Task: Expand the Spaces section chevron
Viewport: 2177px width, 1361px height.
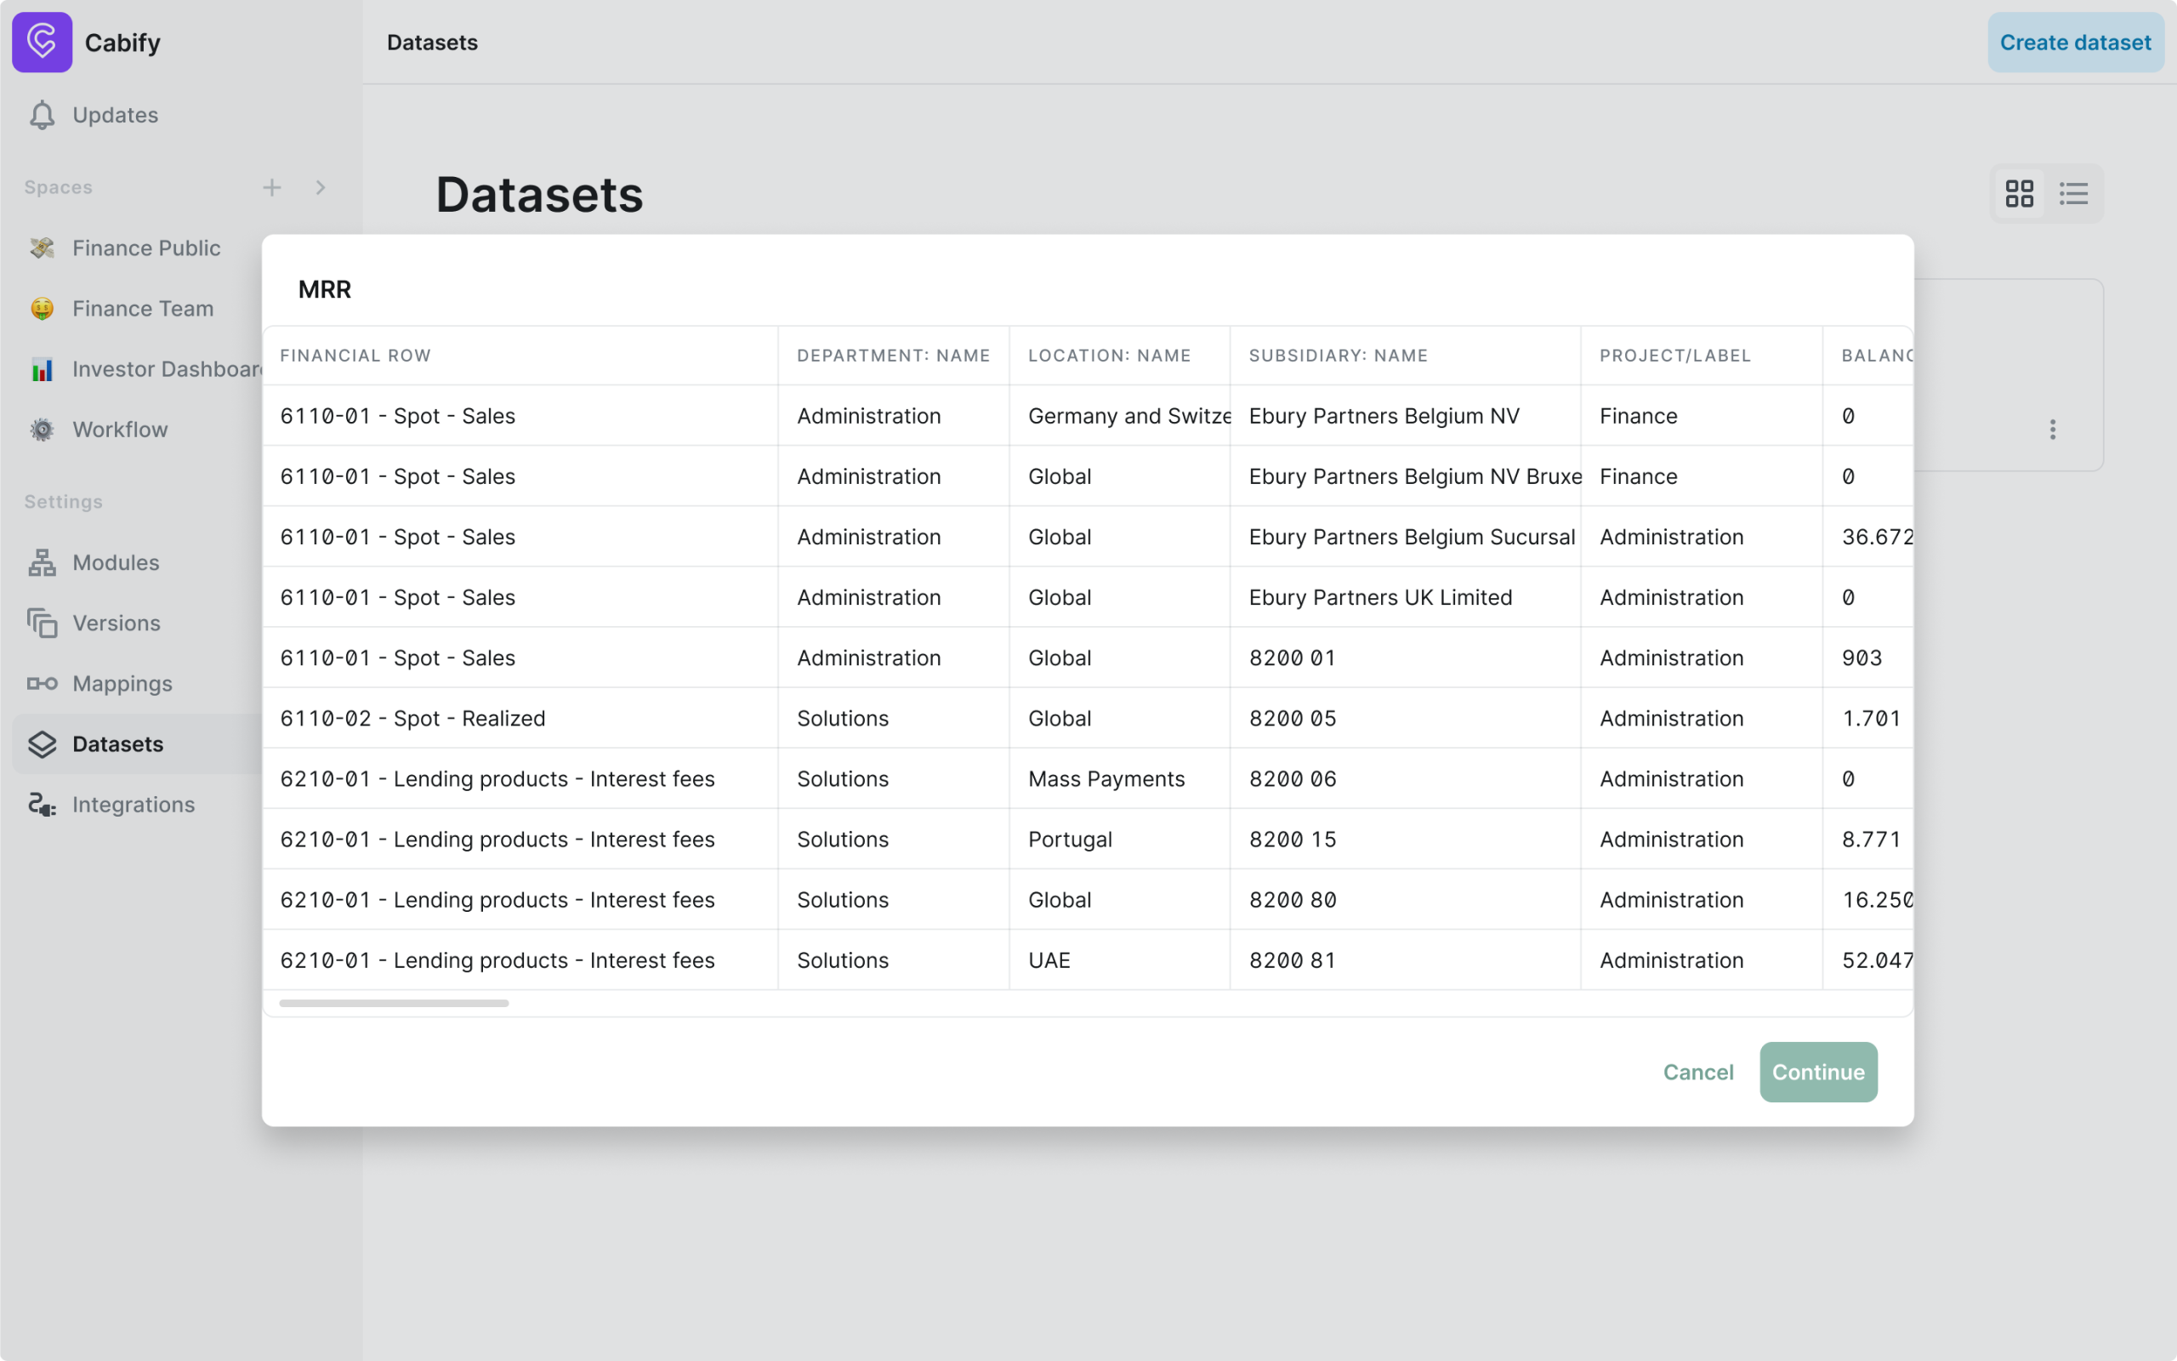Action: [x=321, y=187]
